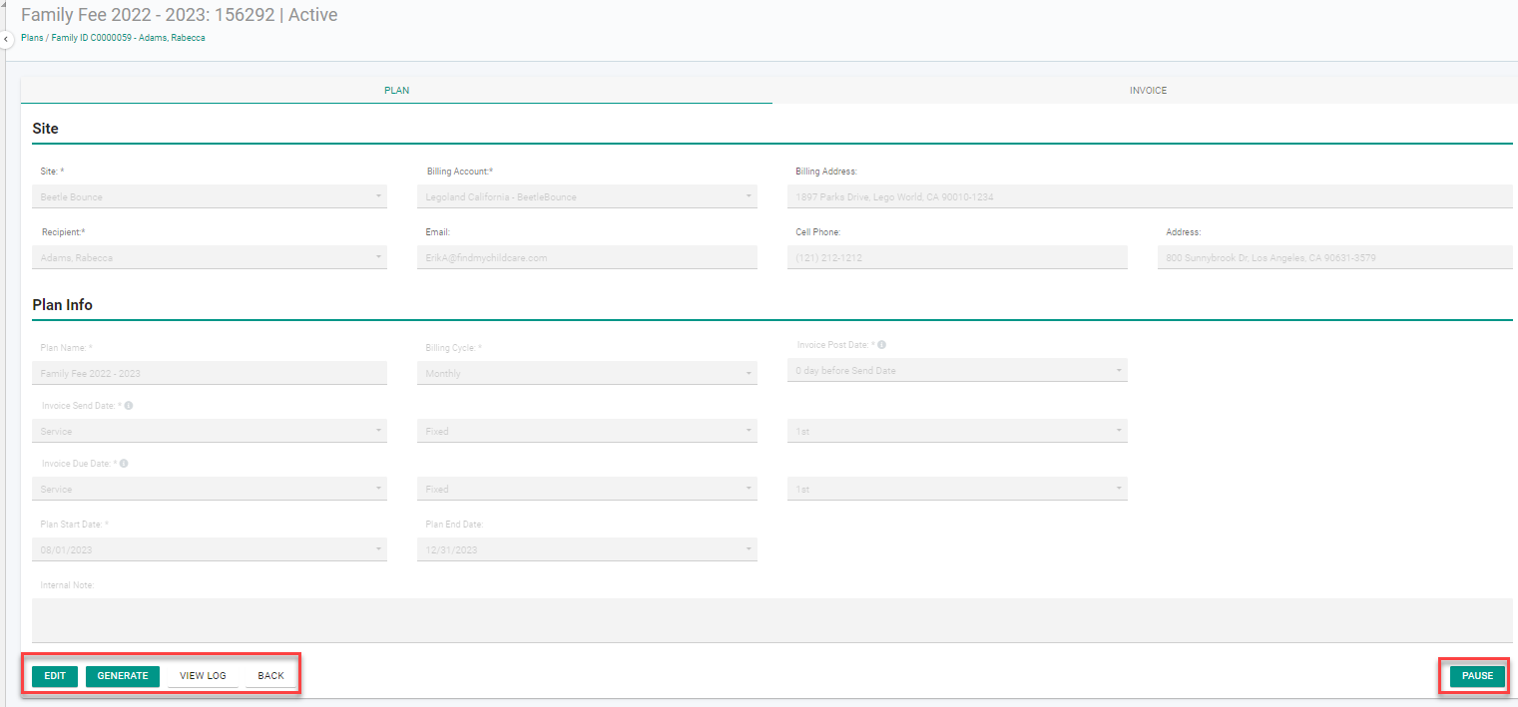Open Invoice Due Date Fixed dropdown
This screenshot has height=707, width=1518.
(x=587, y=489)
